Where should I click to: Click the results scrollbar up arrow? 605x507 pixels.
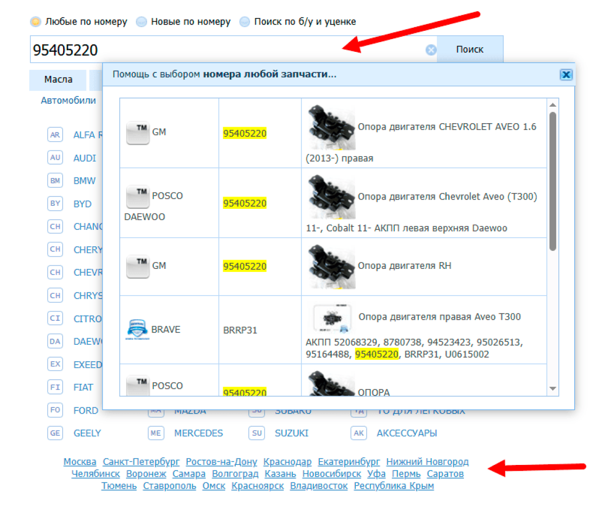(x=553, y=105)
